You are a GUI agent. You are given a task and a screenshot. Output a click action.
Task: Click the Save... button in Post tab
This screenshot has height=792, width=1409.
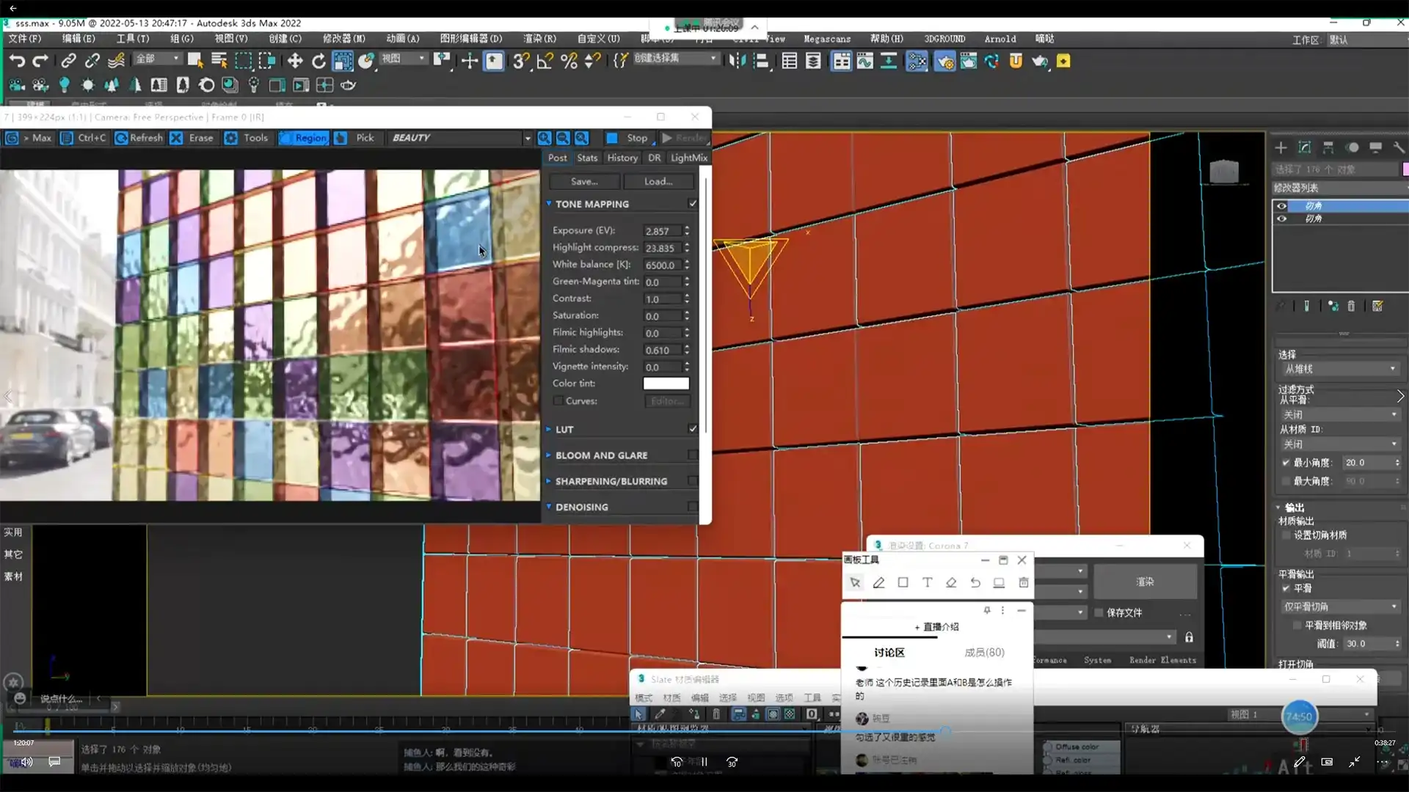coord(584,181)
